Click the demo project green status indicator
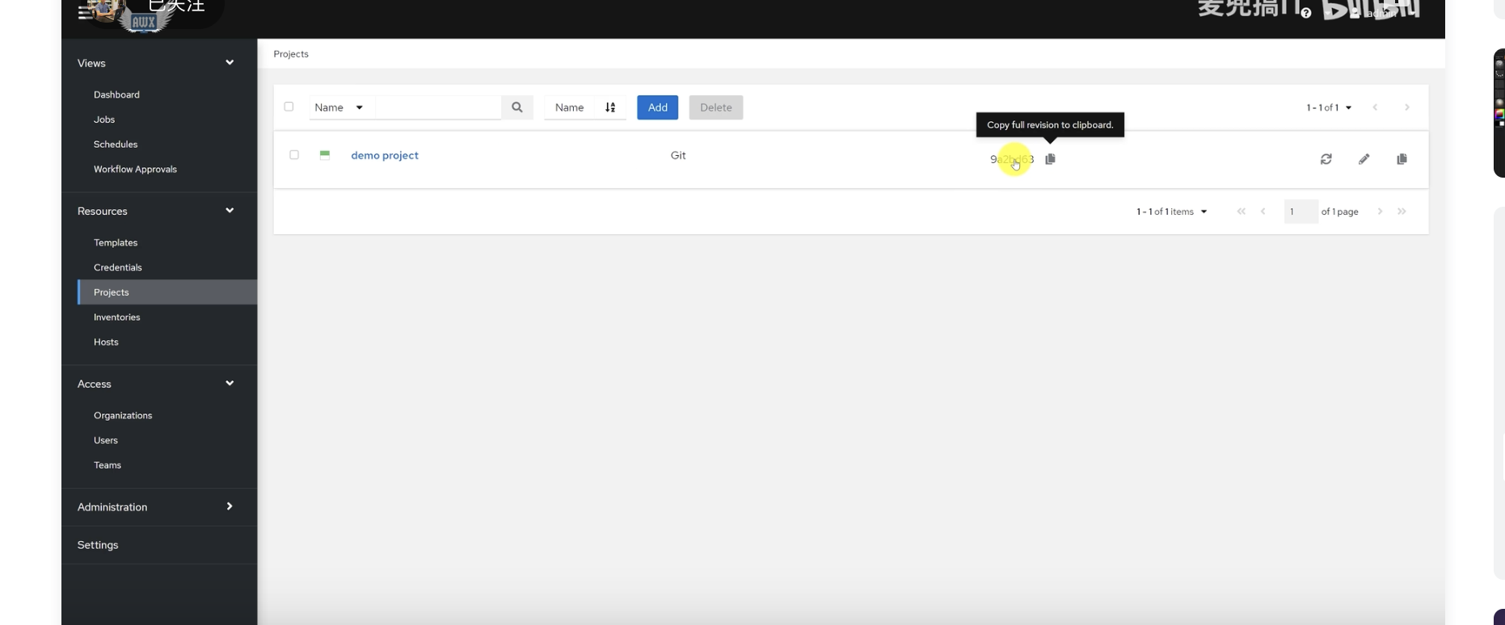 (325, 155)
